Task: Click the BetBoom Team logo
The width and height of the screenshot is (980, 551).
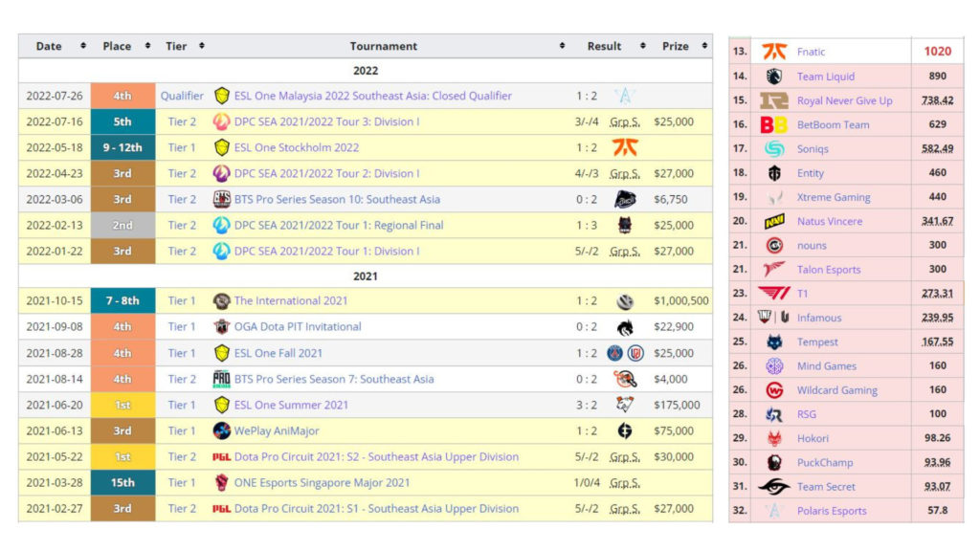Action: tap(775, 123)
